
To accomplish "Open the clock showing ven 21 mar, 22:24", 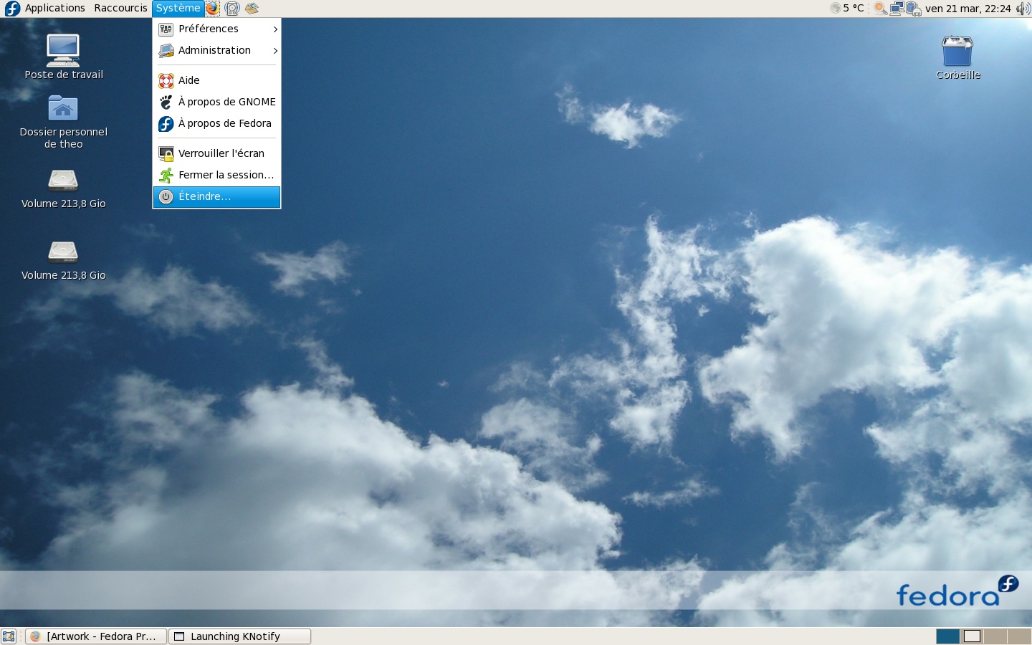I will [x=967, y=9].
